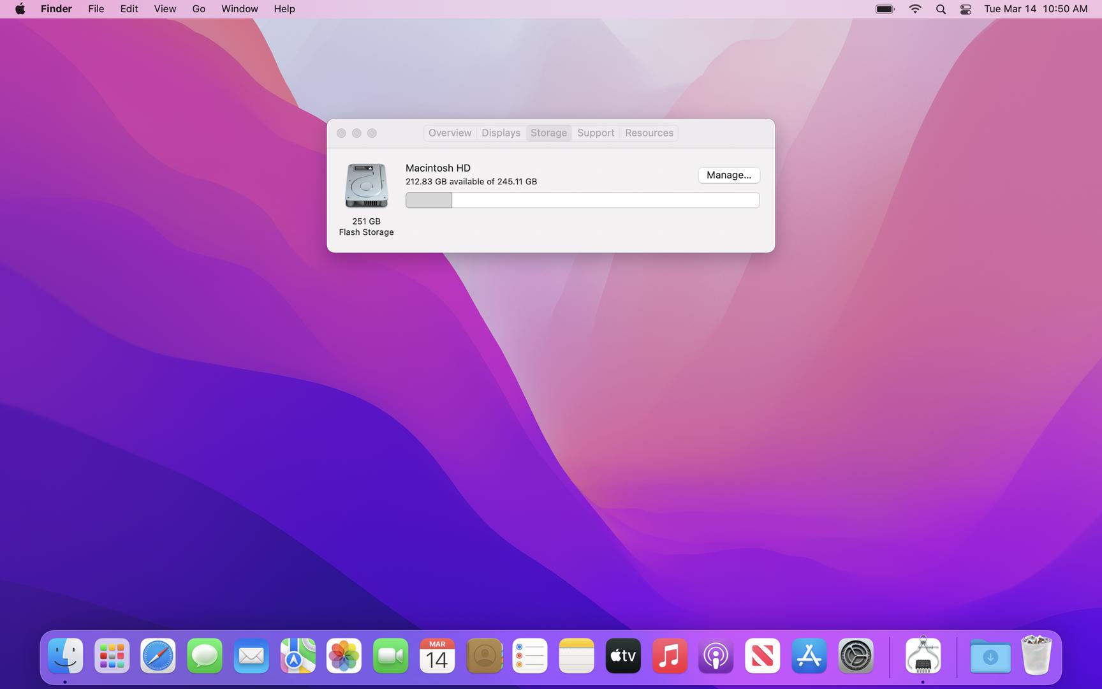
Task: Launch Mail from the Dock
Action: (x=251, y=655)
